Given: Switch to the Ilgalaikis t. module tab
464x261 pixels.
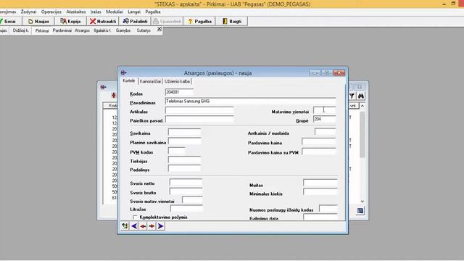Looking at the screenshot, I should coord(102,30).
